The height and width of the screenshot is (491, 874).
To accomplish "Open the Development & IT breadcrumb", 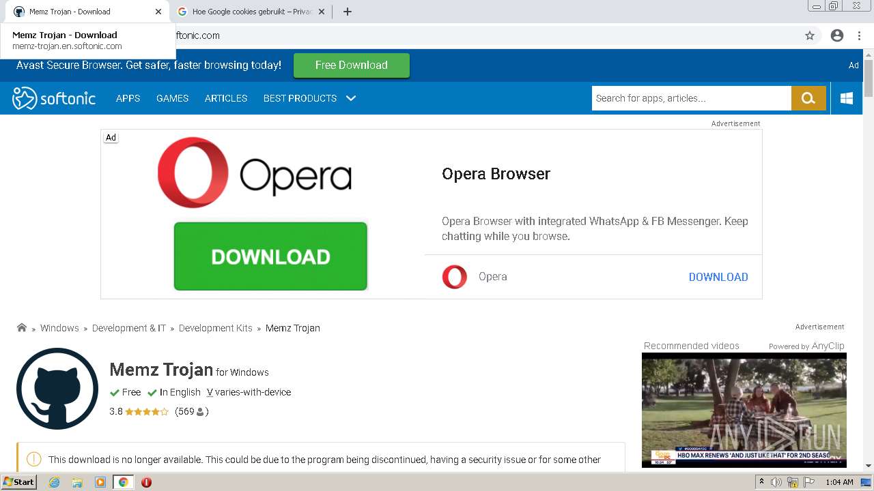I will [129, 328].
